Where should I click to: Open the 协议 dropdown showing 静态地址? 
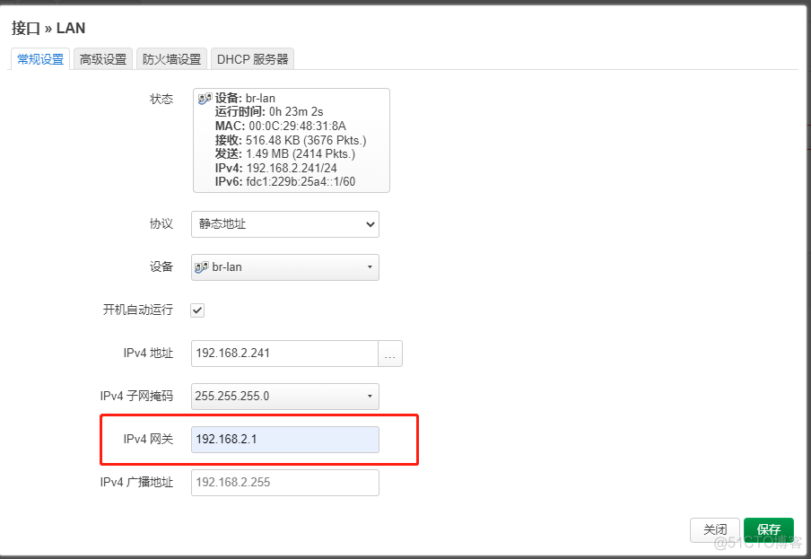coord(284,224)
